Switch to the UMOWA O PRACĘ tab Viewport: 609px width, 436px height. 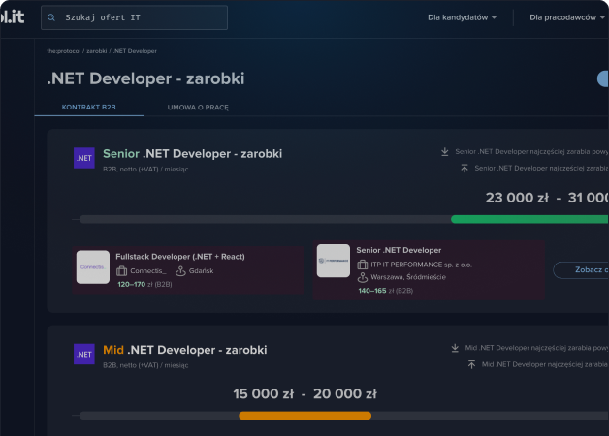tap(198, 108)
